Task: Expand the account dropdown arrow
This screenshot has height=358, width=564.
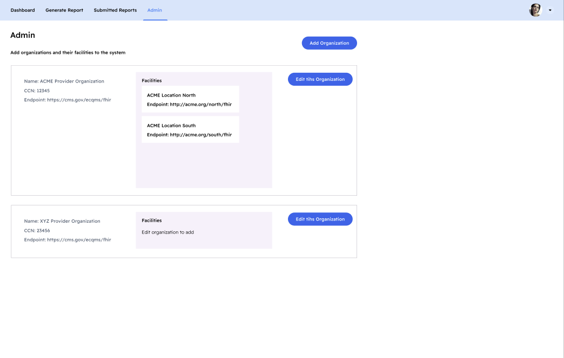Action: click(x=550, y=10)
